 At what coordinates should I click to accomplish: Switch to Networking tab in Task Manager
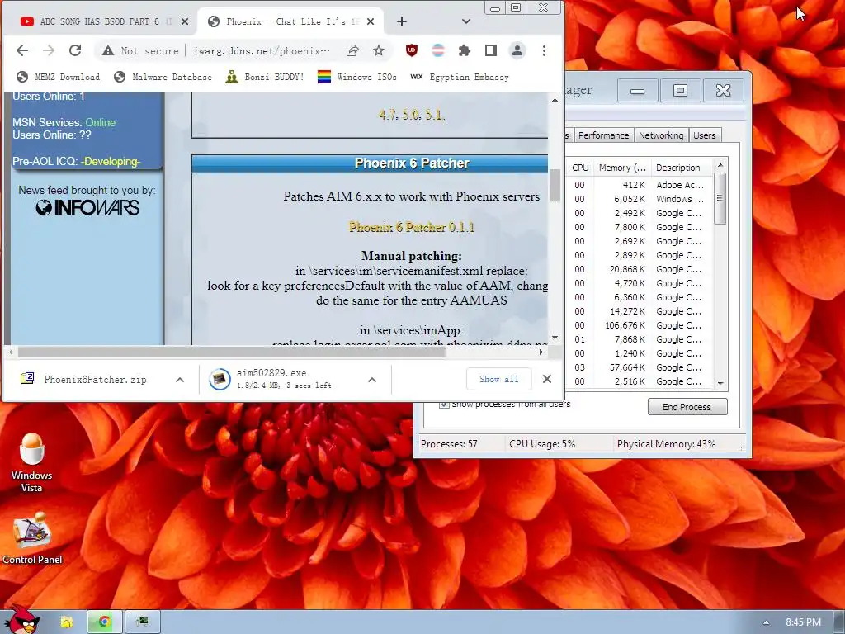coord(661,135)
